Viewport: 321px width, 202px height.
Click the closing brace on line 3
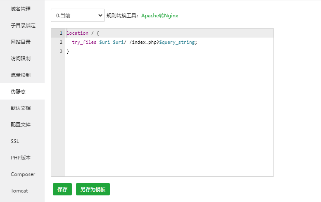click(x=68, y=51)
